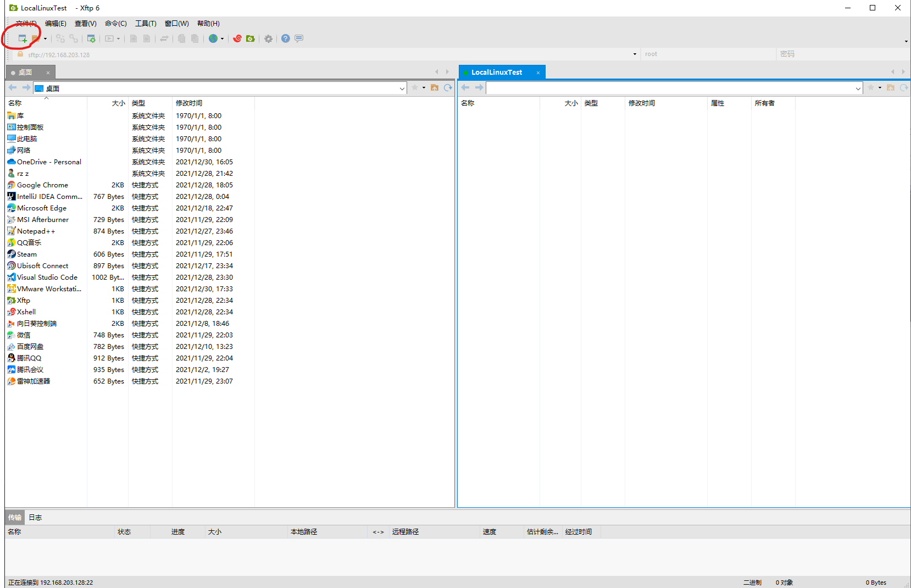Click the local pane favorites star icon

(x=415, y=88)
